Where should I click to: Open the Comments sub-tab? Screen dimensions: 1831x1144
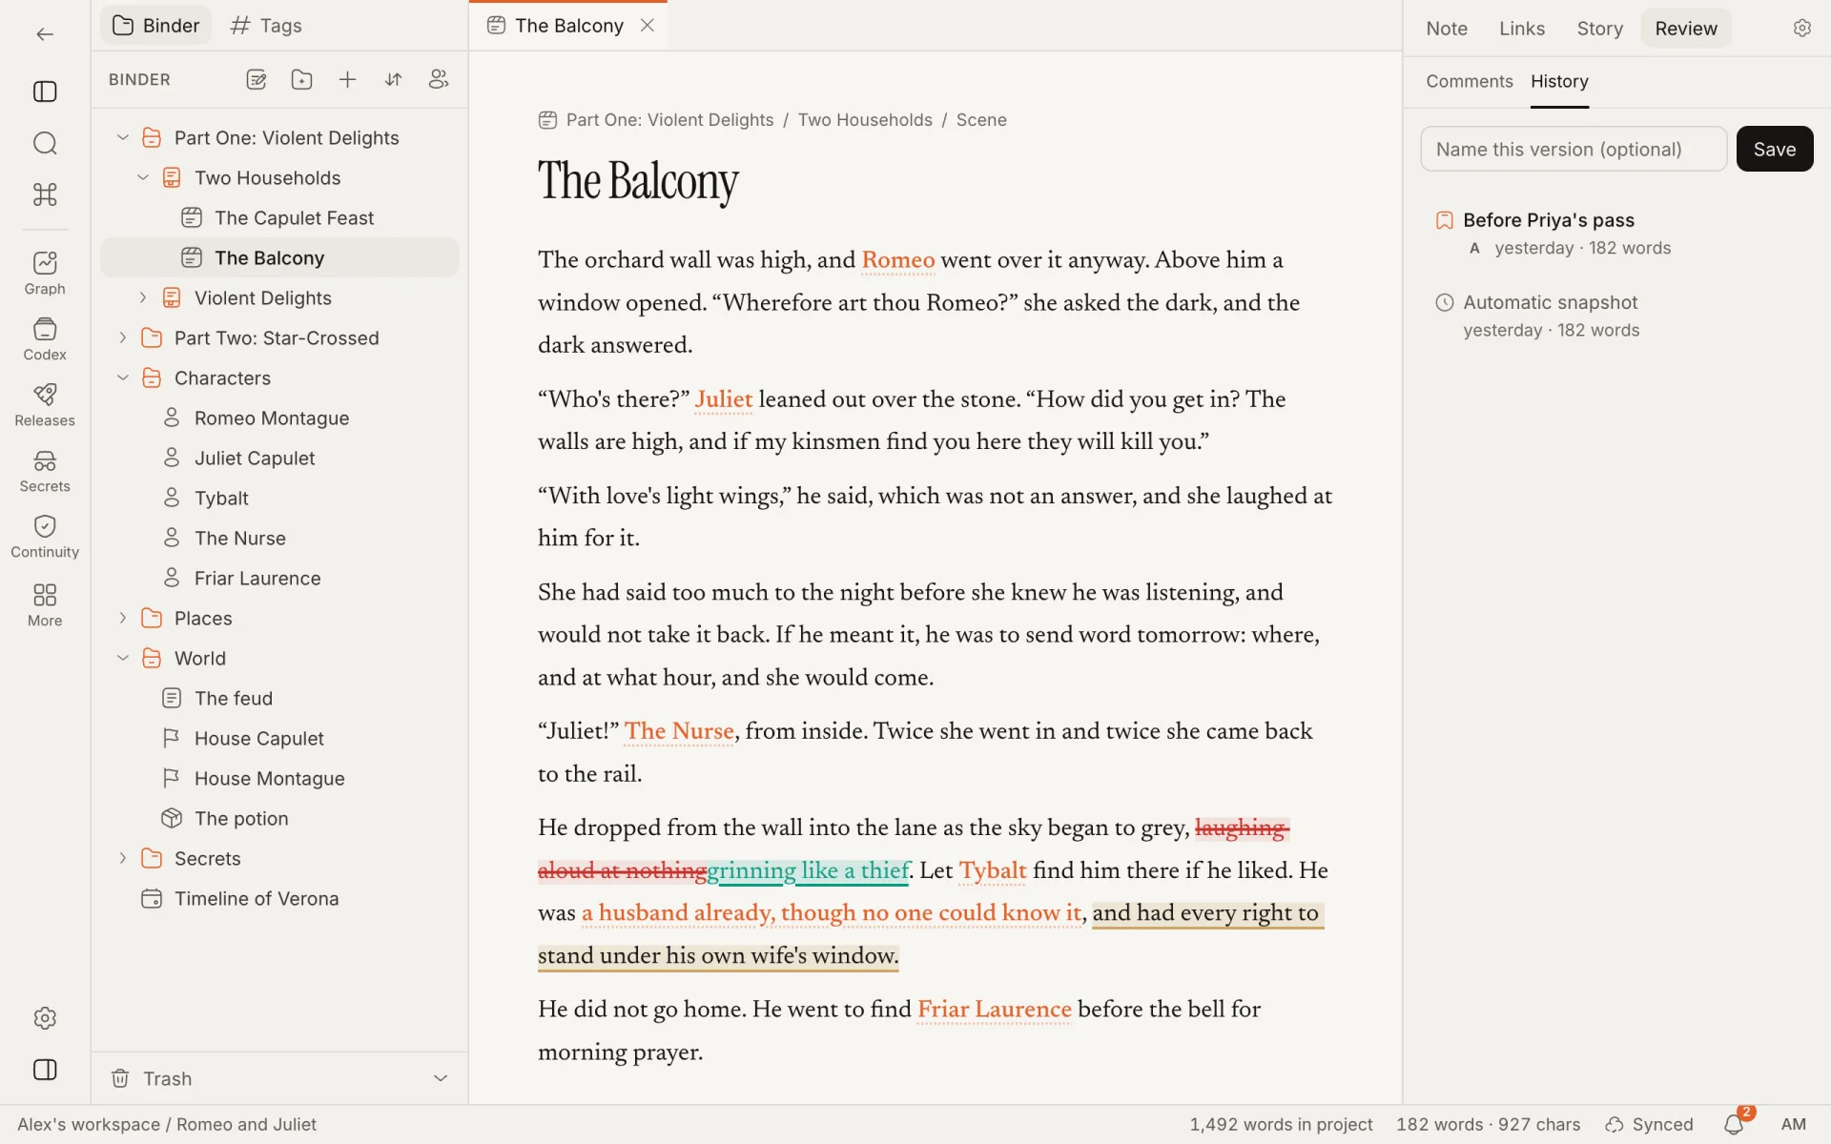point(1470,82)
